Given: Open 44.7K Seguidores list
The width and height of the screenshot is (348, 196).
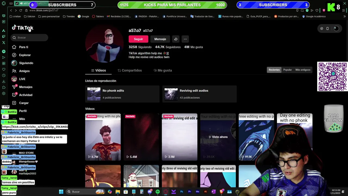Looking at the screenshot, I should 168,47.
